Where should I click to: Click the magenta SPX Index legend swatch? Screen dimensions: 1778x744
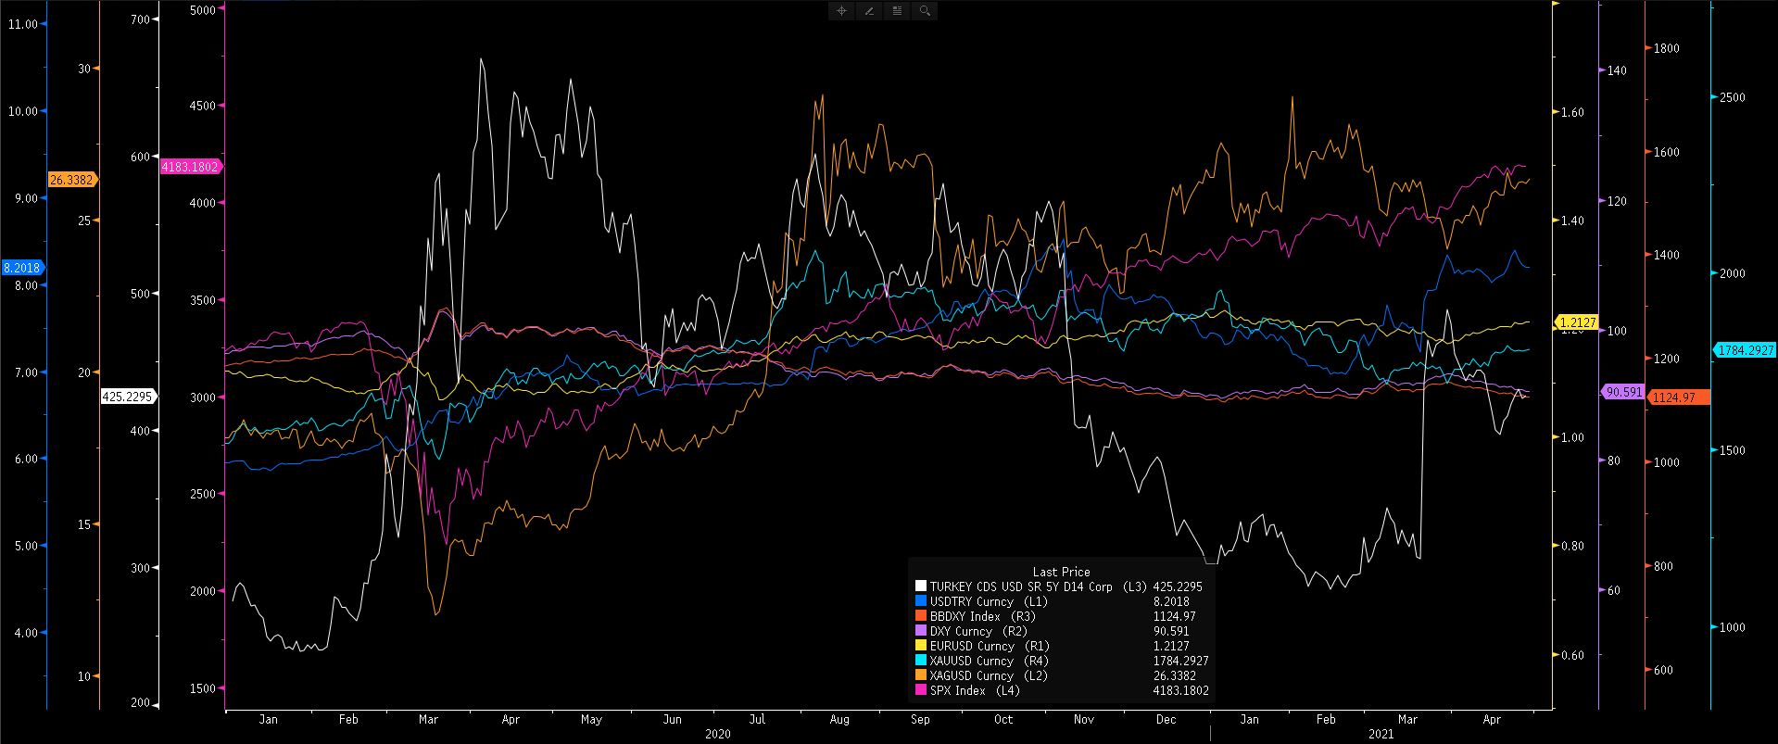920,690
